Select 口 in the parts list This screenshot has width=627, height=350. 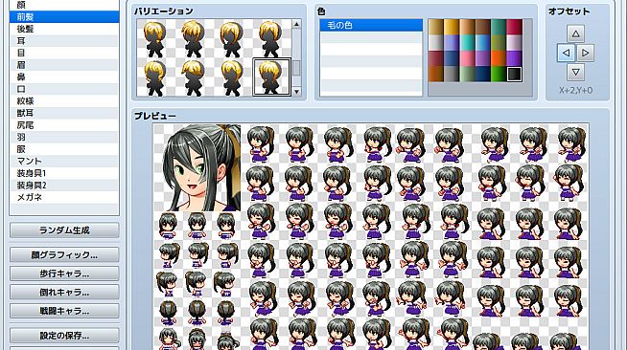click(64, 89)
